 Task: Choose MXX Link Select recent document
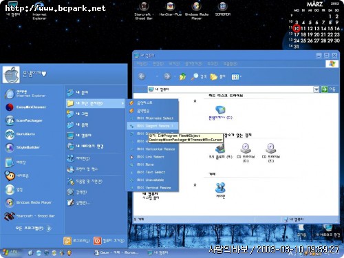point(153,157)
